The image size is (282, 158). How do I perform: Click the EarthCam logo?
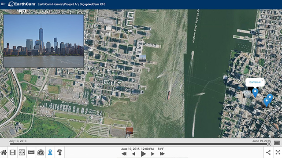click(22, 4)
